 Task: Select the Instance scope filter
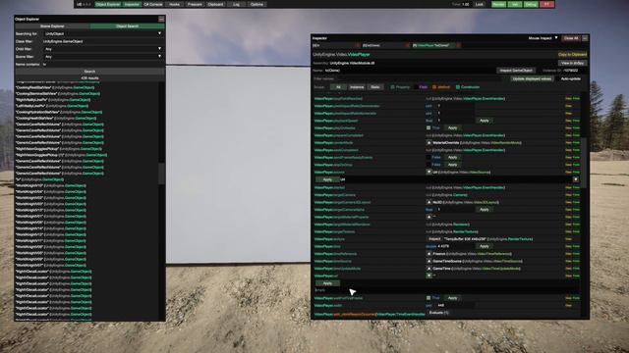357,87
